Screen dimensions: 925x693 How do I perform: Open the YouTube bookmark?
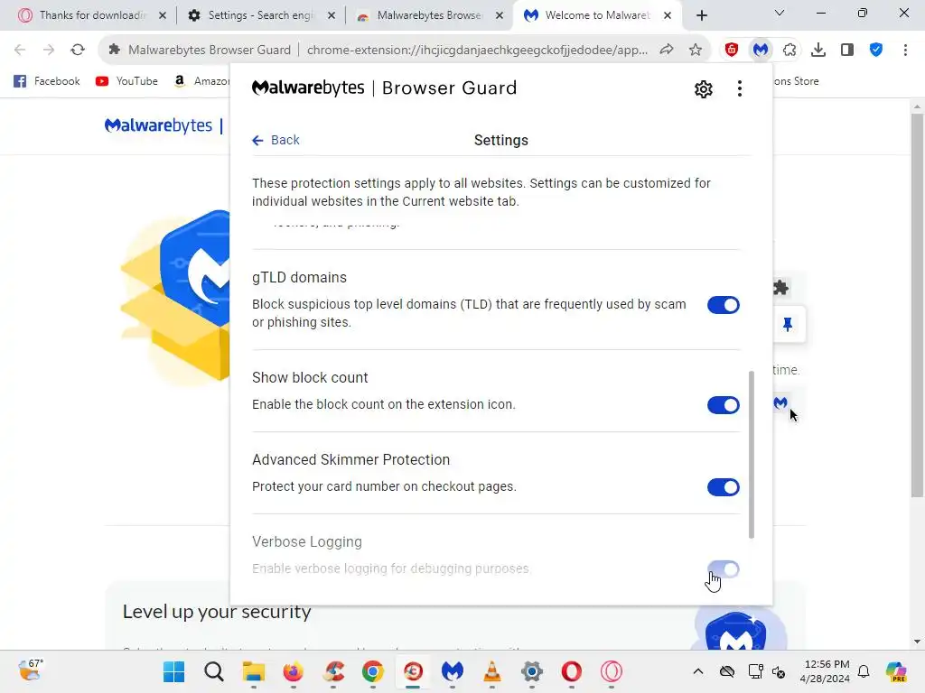click(x=126, y=81)
